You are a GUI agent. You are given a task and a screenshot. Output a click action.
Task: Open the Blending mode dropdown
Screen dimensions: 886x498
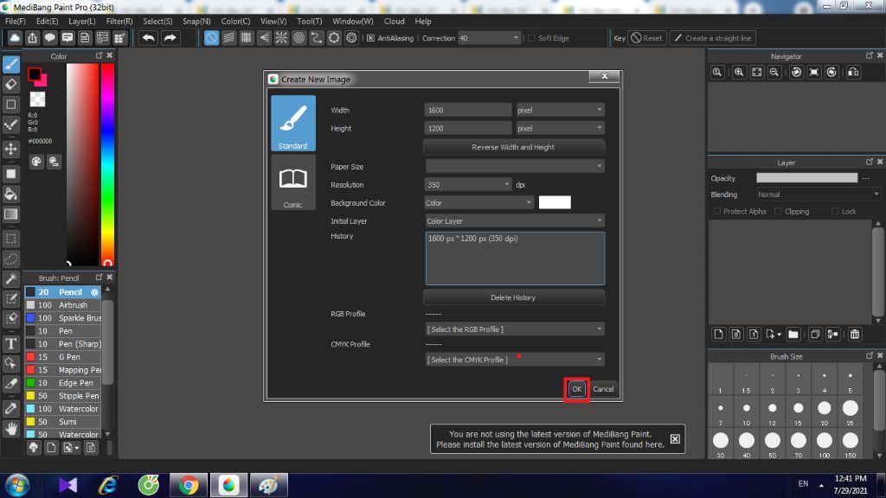tap(819, 195)
